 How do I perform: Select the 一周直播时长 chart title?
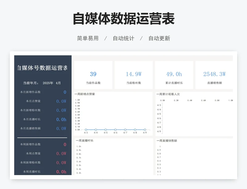[85, 141]
